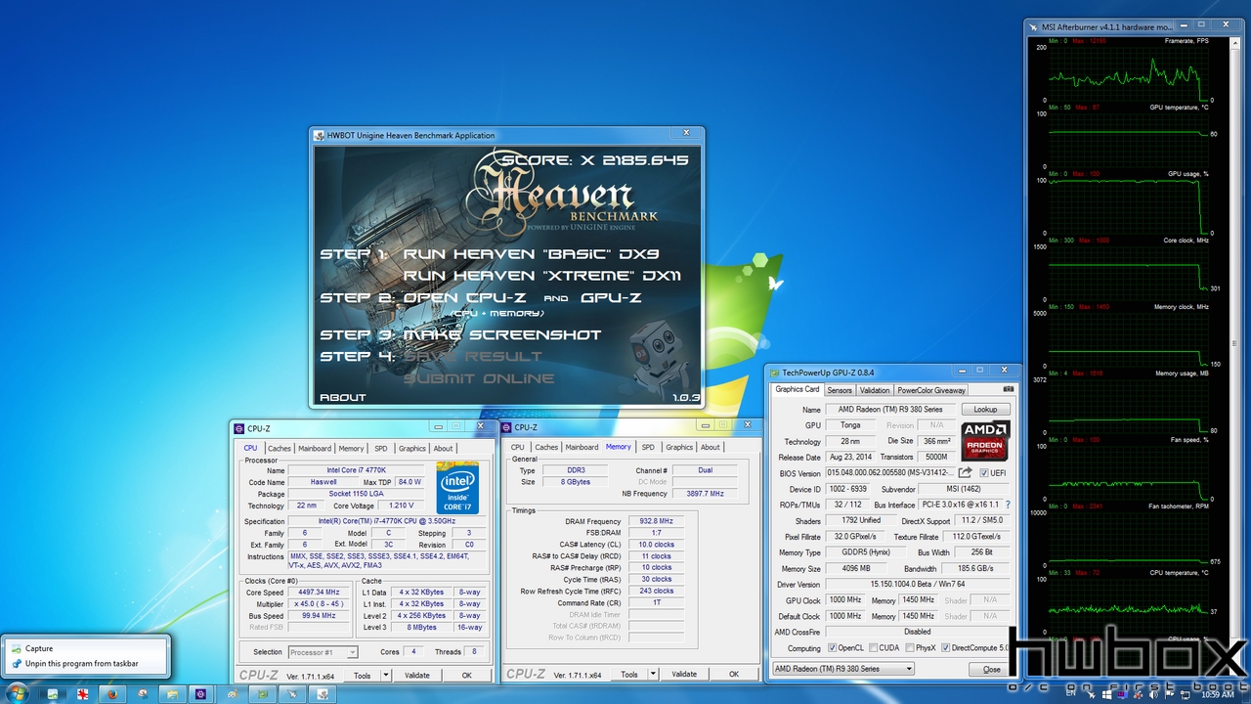Click the purple CPU-Z taskbar icon
The height and width of the screenshot is (704, 1251).
200,693
